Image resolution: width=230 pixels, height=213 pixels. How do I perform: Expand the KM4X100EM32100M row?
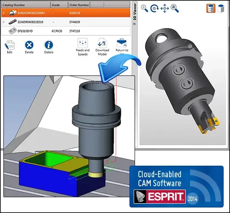[4, 13]
